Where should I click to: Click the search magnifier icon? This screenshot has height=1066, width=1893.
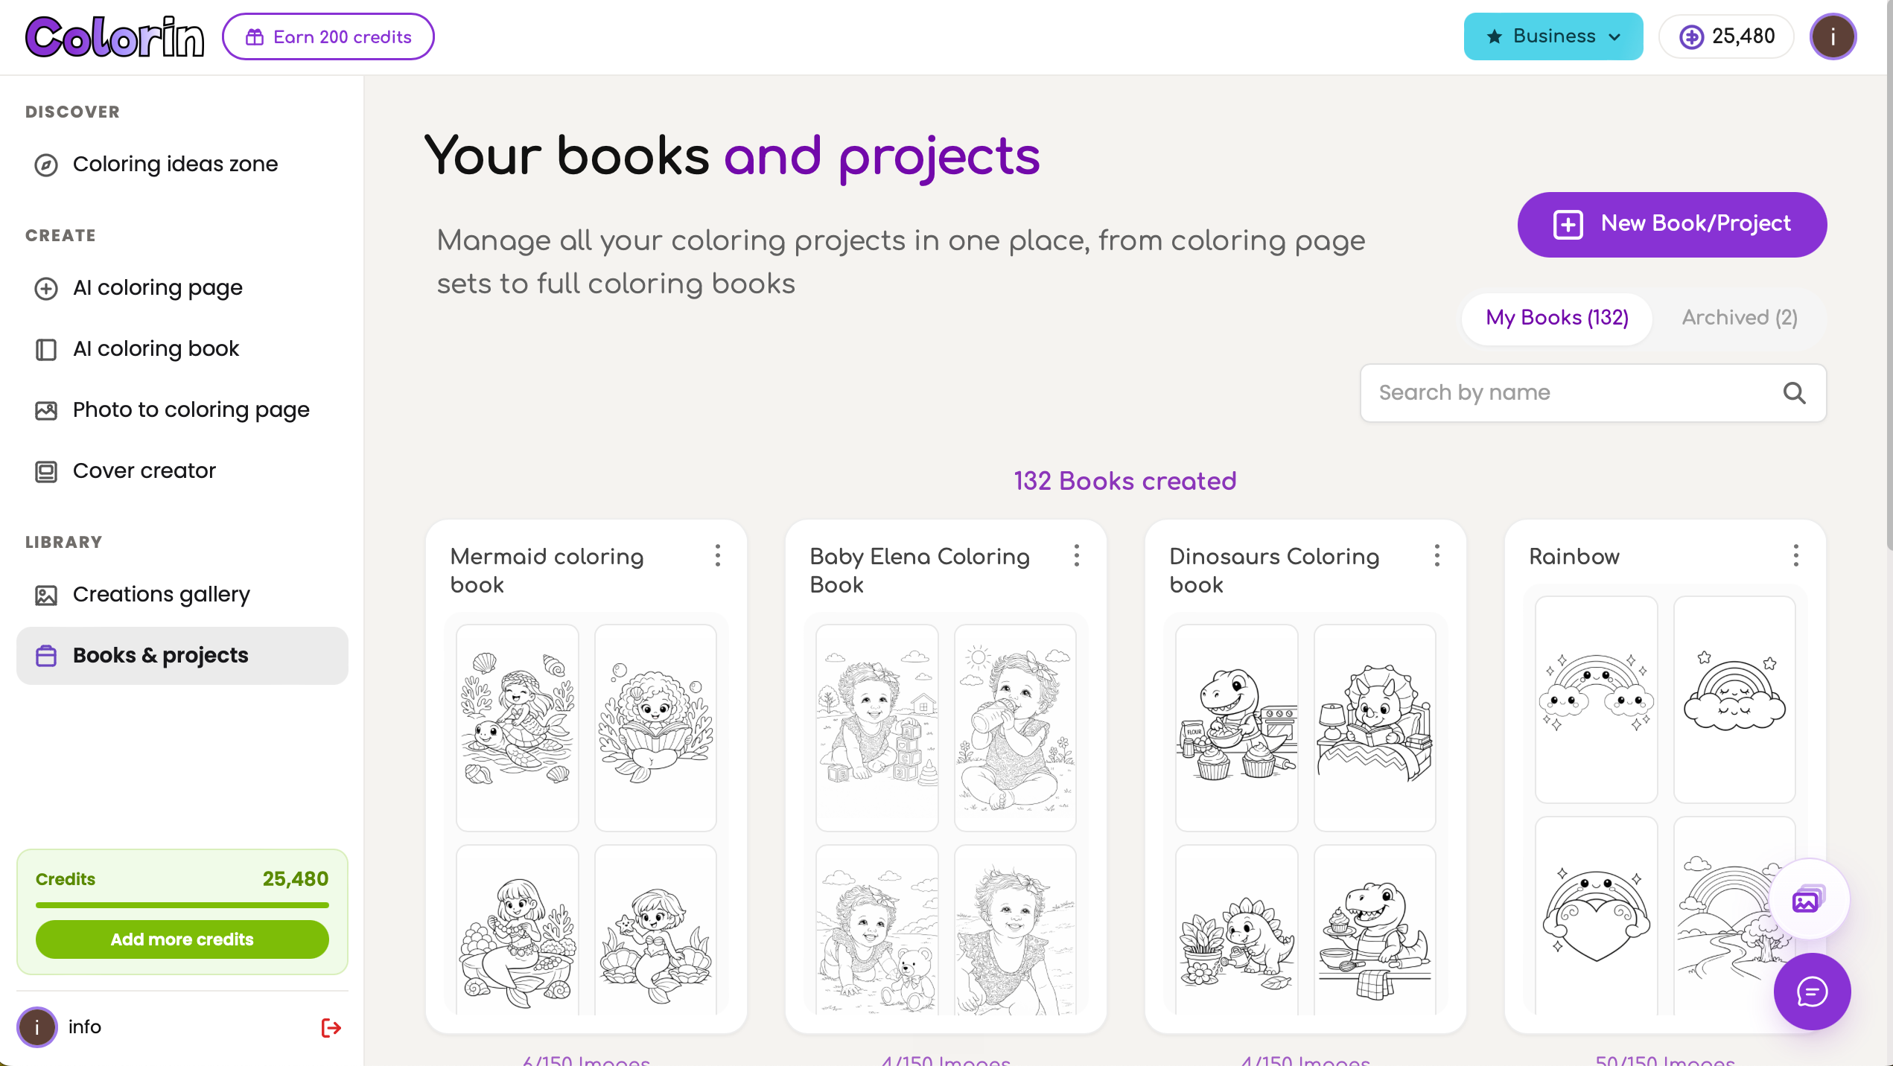1794,393
